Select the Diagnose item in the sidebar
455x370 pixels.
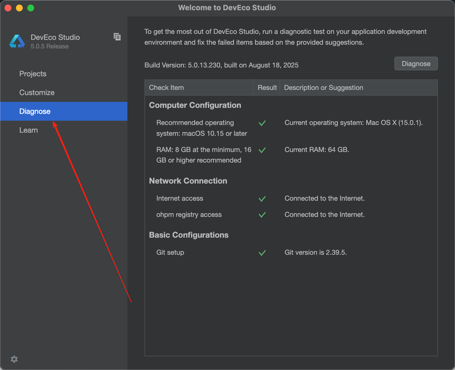click(x=35, y=111)
